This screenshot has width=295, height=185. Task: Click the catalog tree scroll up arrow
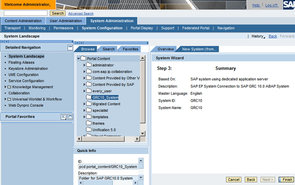pos(143,58)
